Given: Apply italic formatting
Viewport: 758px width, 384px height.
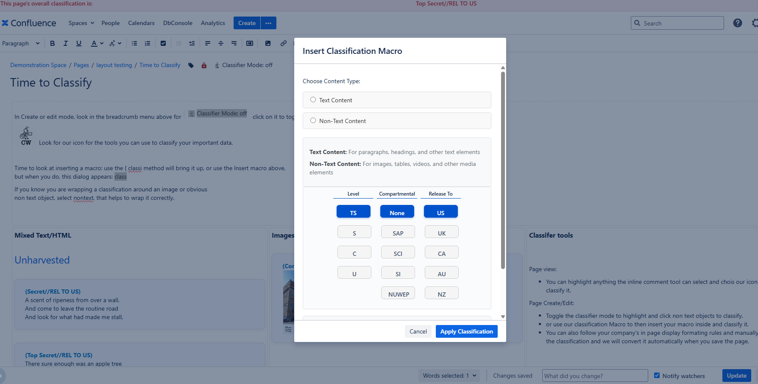Looking at the screenshot, I should click(65, 43).
